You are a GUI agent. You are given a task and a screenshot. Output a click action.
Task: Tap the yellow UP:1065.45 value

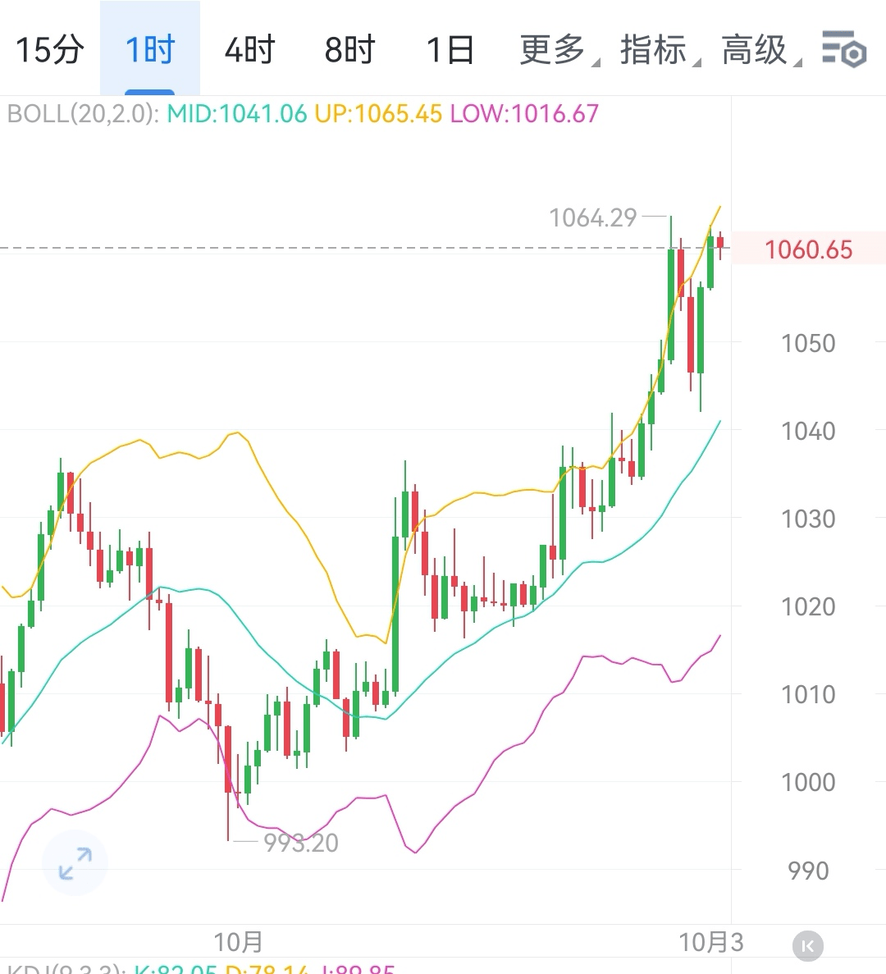pos(378,113)
